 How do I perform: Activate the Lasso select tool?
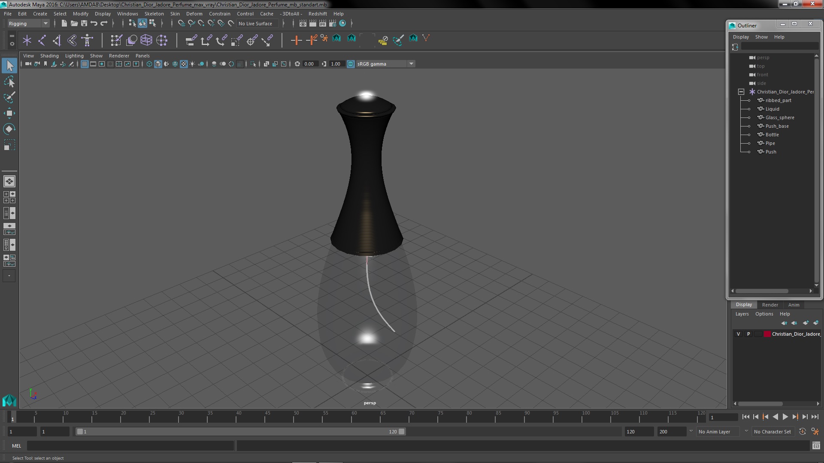click(9, 81)
